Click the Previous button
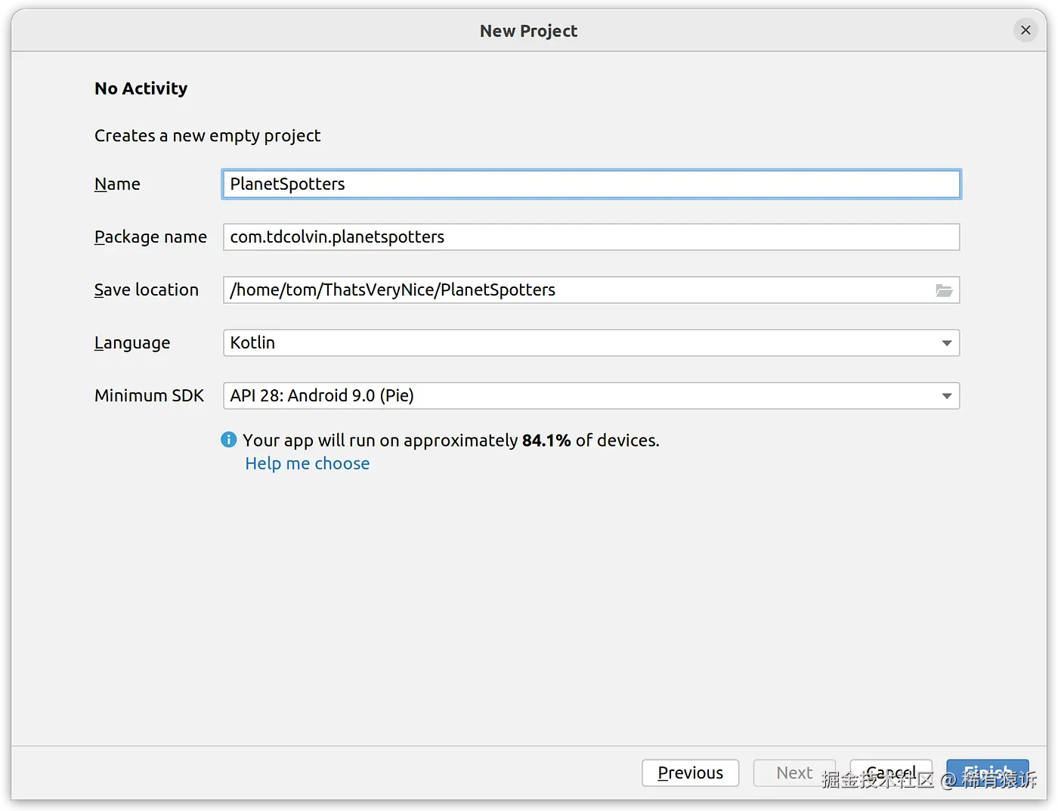The width and height of the screenshot is (1058, 811). [x=689, y=772]
